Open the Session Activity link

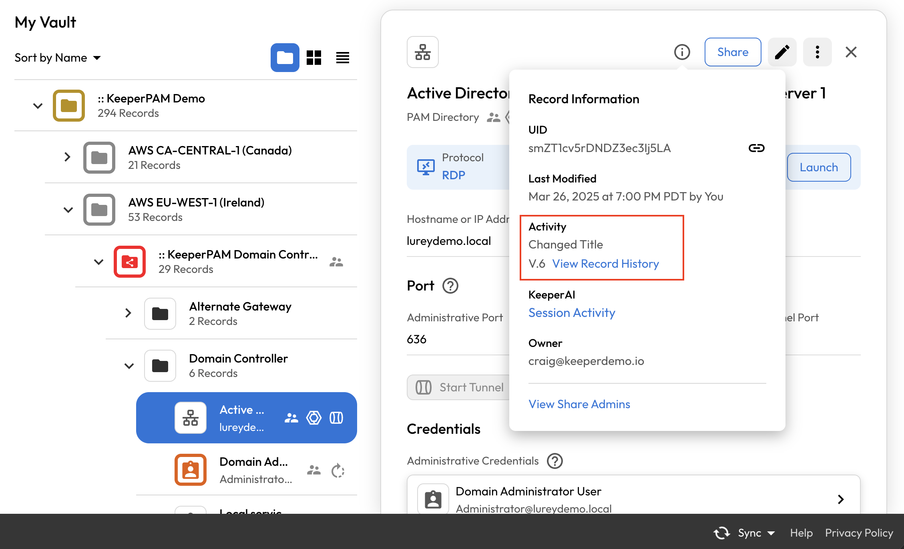pyautogui.click(x=572, y=313)
